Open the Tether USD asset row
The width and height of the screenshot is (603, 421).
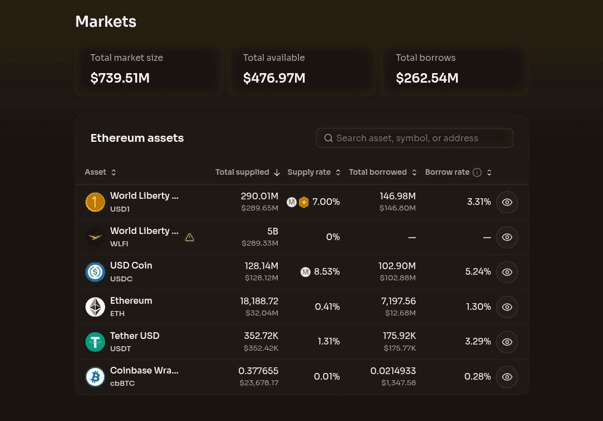click(x=302, y=342)
